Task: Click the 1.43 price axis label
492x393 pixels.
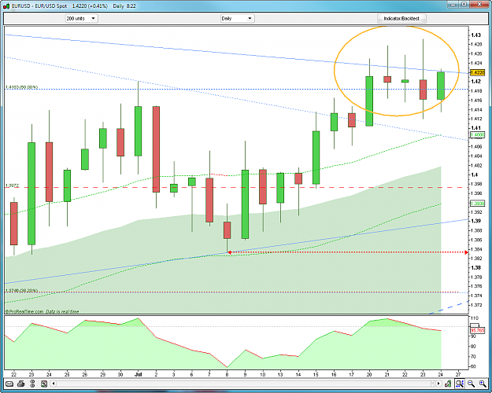Action: click(x=476, y=35)
